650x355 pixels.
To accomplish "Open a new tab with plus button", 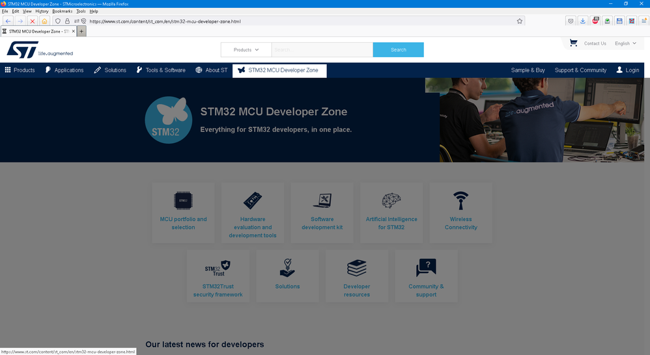I will tap(81, 31).
